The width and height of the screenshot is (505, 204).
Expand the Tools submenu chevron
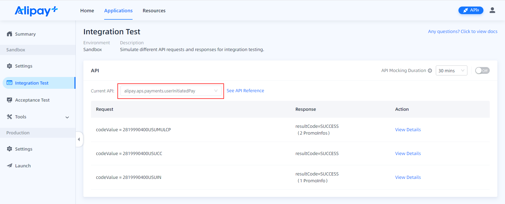(67, 117)
